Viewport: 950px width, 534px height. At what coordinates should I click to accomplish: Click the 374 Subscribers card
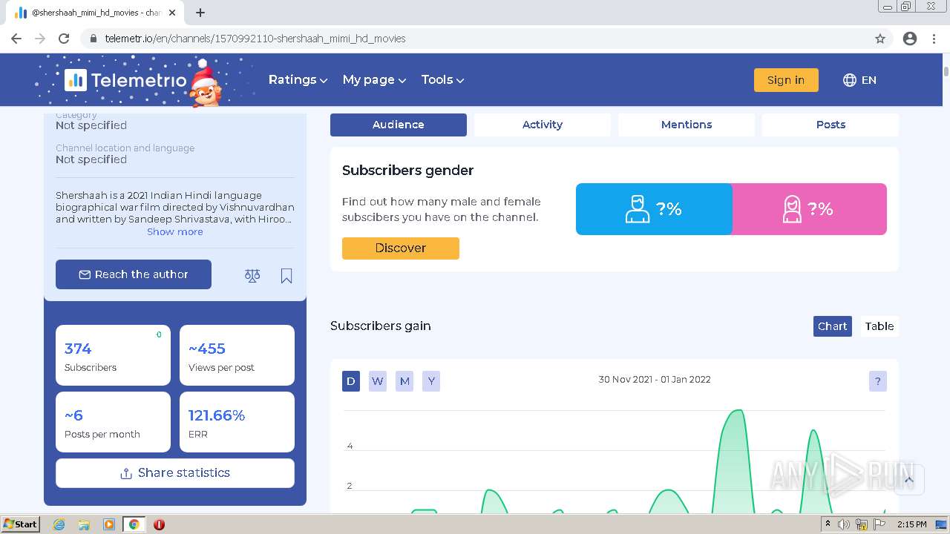113,355
